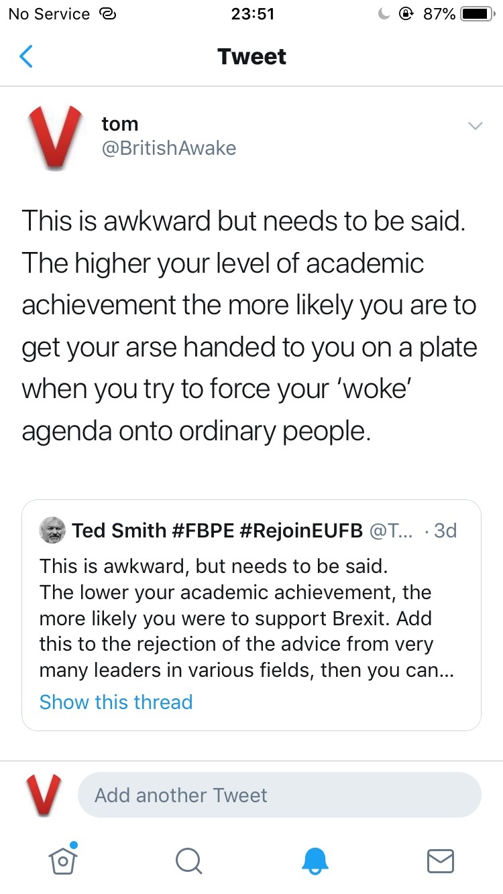Open the Notifications bell tab
Viewport: 503px width, 894px height.
pos(315,860)
